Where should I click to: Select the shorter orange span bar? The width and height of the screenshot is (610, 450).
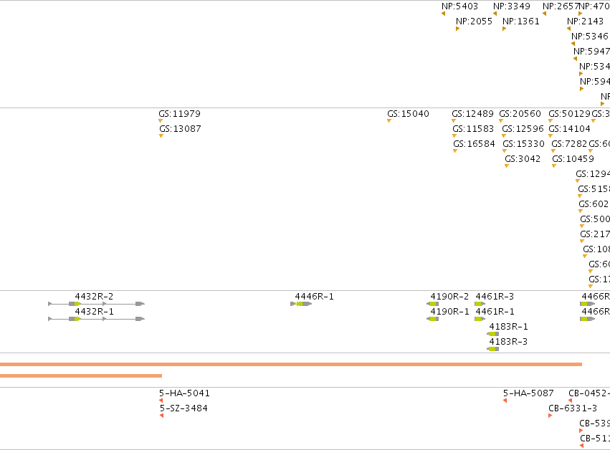coord(81,375)
